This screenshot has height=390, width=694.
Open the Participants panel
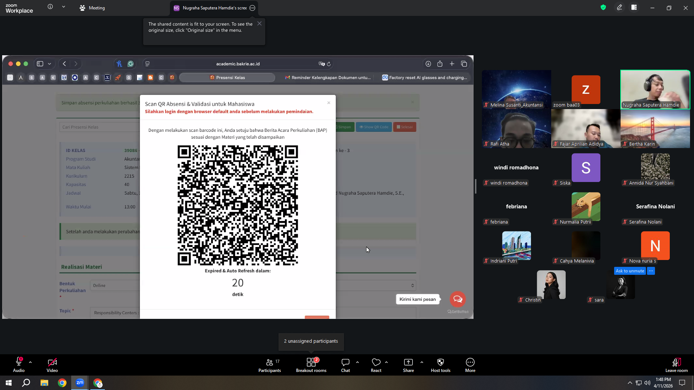270,365
